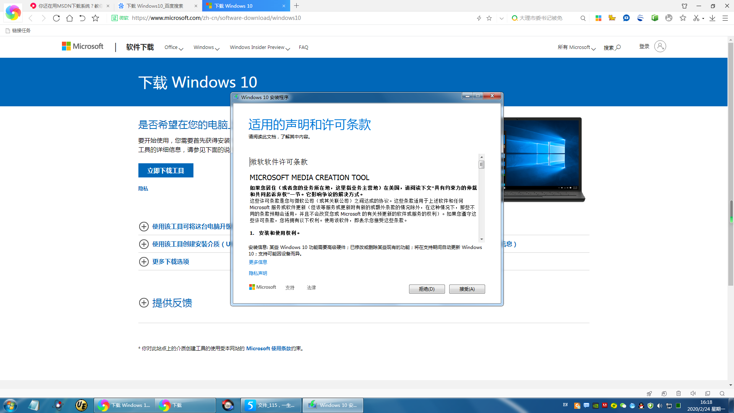The height and width of the screenshot is (413, 734).
Task: Expand Windows dropdown menu in header
Action: [x=206, y=47]
